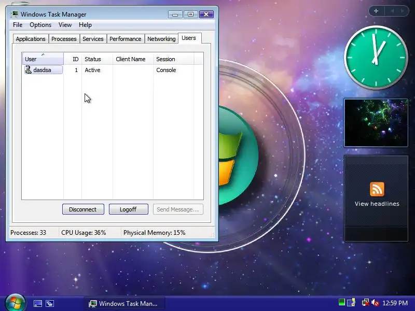Sort by the Client Name column header

(x=133, y=59)
